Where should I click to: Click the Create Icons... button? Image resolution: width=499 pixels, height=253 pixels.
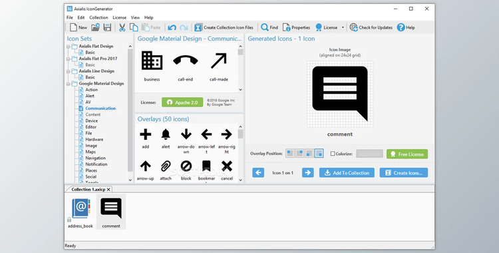click(x=404, y=172)
